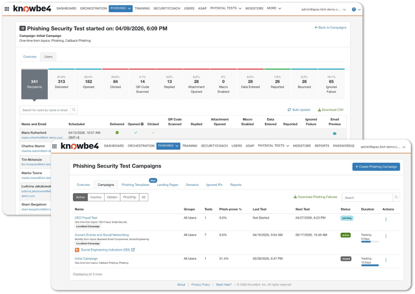The image size is (415, 294).
Task: Click the campaigns Search field
Action: pos(367,198)
